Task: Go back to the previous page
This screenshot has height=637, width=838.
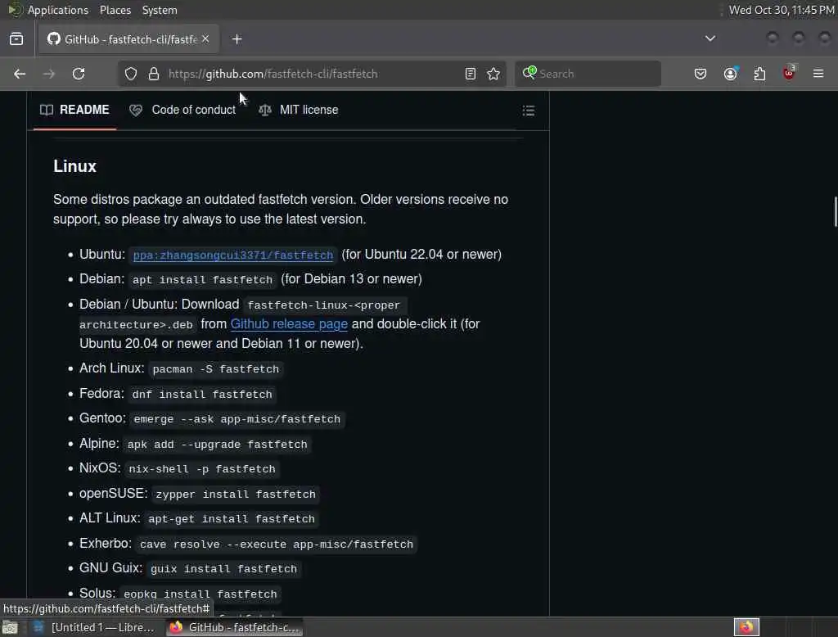Action: point(20,74)
